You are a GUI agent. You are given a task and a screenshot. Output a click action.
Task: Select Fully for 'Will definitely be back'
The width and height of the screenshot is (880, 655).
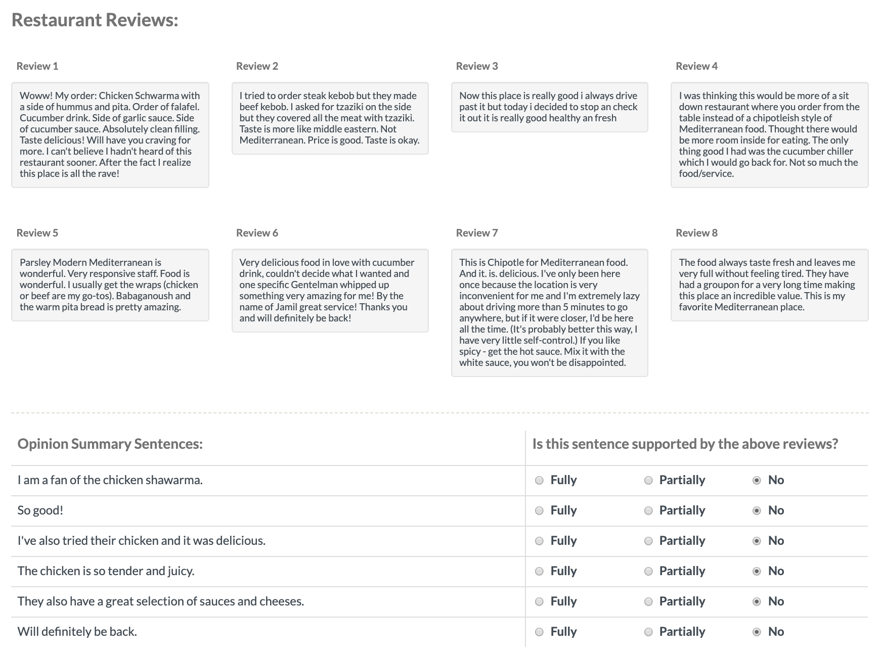539,632
